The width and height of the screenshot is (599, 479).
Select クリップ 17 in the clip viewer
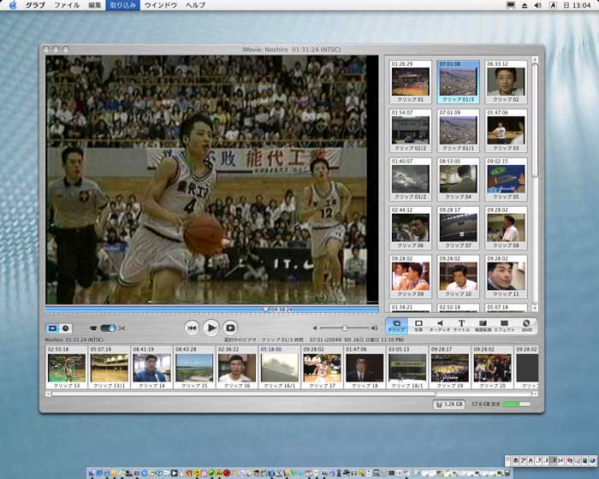click(x=322, y=368)
